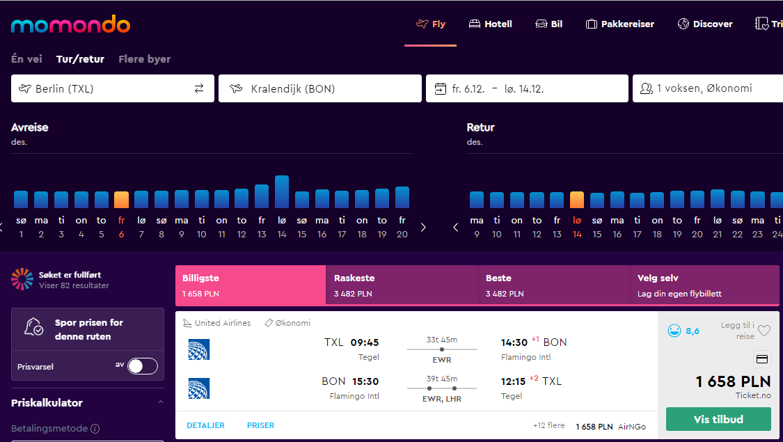Select departure date on 18

[362, 227]
